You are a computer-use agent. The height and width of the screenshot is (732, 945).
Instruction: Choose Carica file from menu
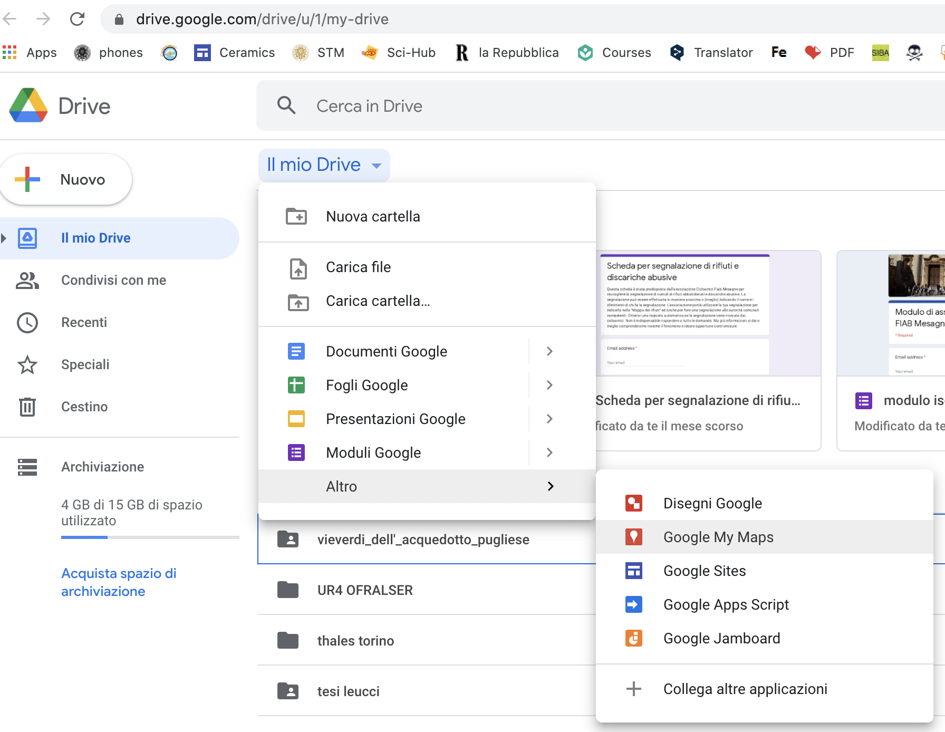(427, 267)
